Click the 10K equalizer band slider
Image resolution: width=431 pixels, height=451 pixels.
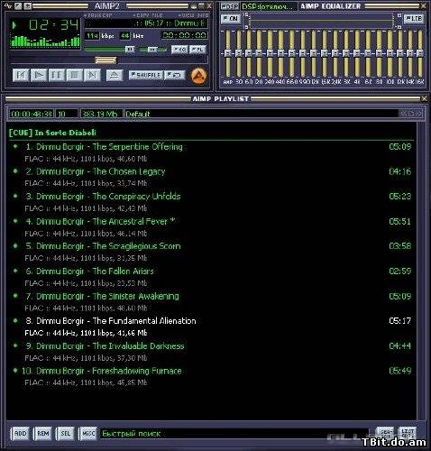point(390,53)
